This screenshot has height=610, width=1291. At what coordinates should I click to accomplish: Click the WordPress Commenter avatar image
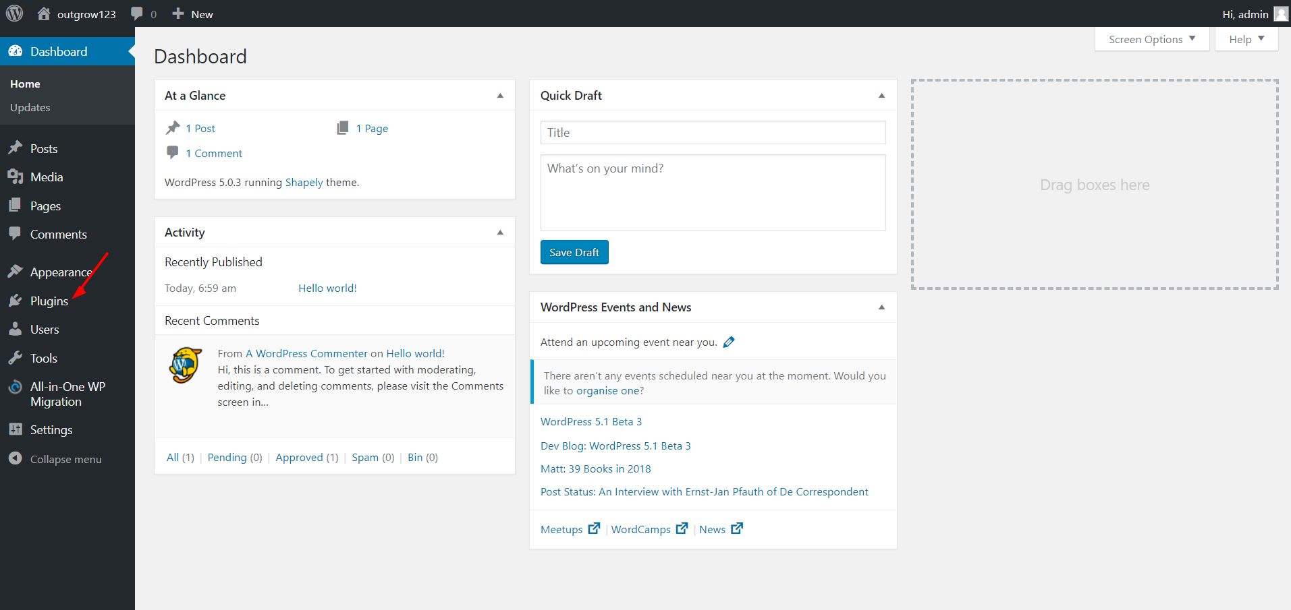[185, 365]
